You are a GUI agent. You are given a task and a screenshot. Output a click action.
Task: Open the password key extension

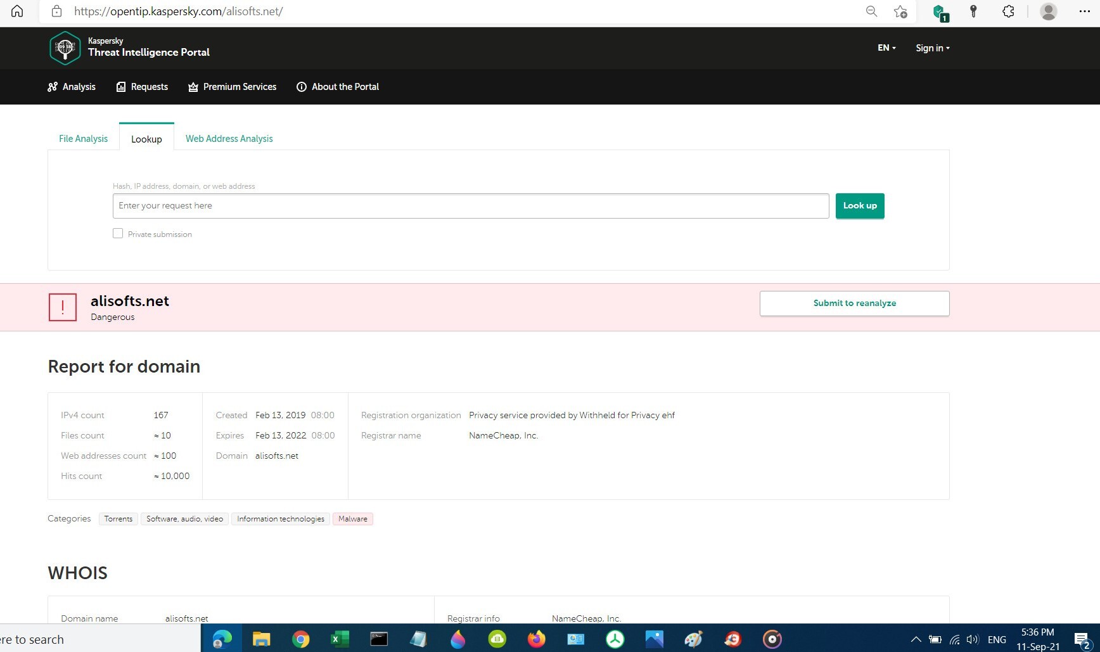pos(974,11)
